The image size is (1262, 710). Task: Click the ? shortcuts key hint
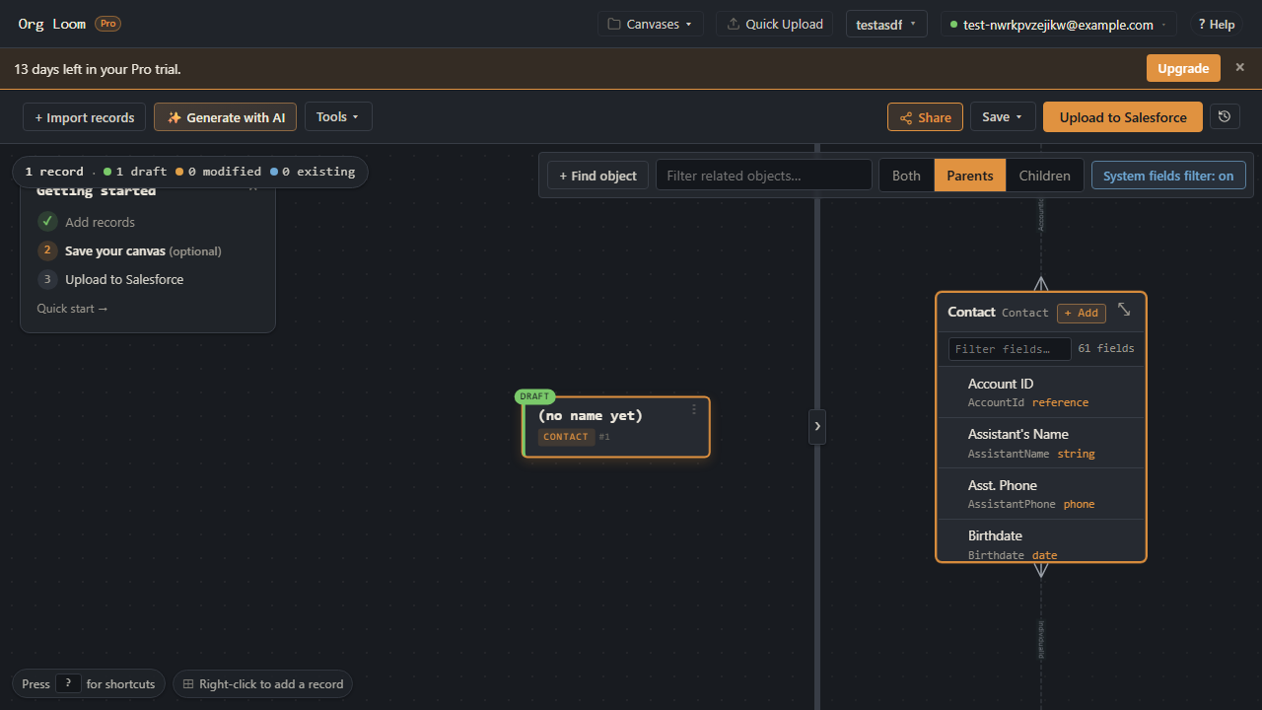pos(68,683)
